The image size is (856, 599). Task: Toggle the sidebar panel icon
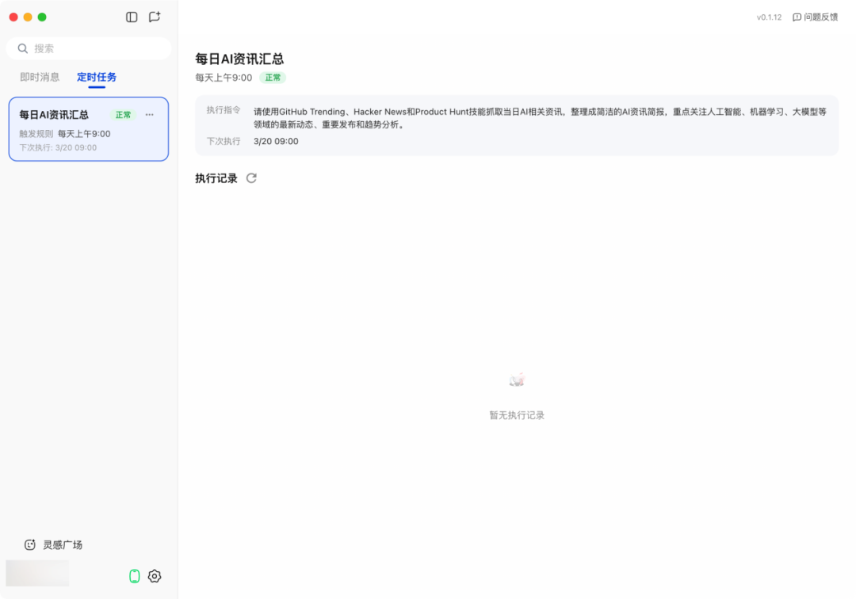[x=132, y=17]
